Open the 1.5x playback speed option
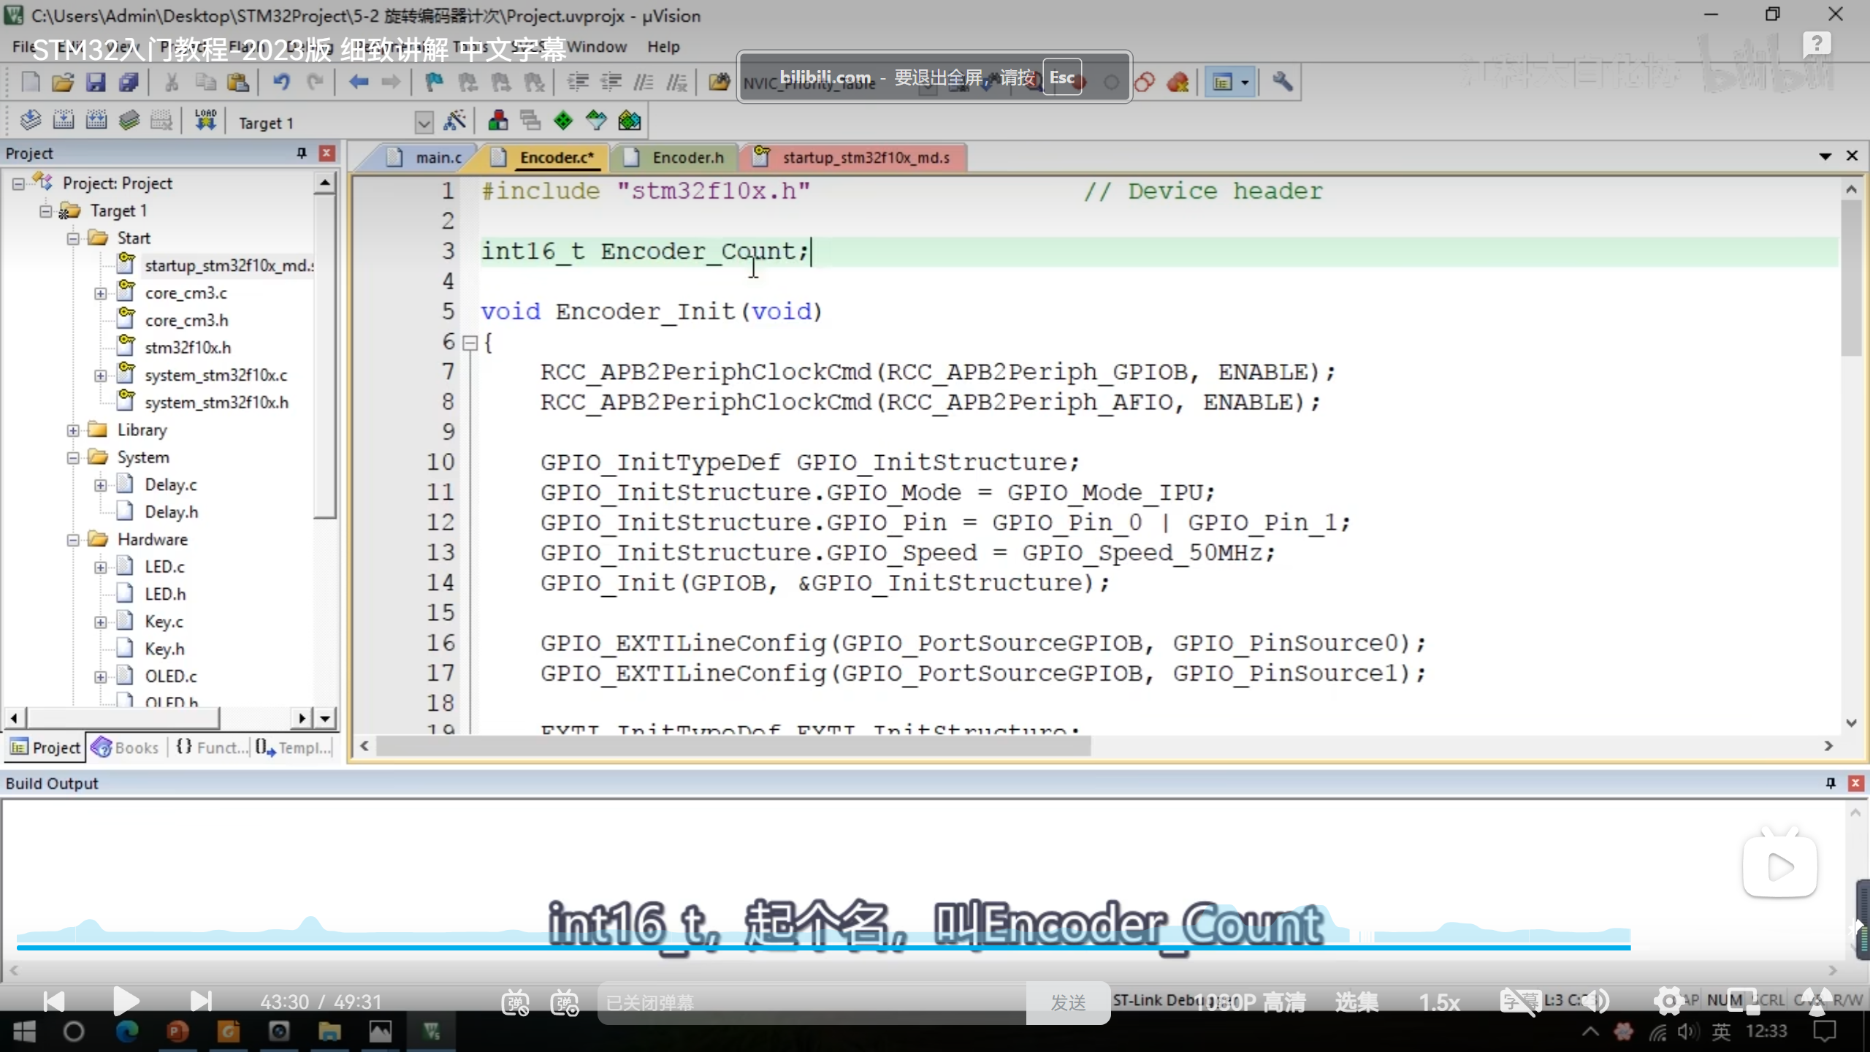Viewport: 1870px width, 1052px height. [x=1438, y=1002]
